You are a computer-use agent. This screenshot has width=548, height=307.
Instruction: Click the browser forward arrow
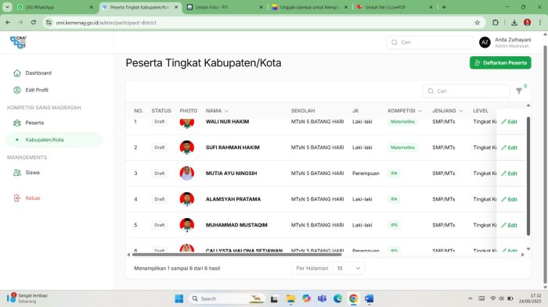(x=20, y=23)
